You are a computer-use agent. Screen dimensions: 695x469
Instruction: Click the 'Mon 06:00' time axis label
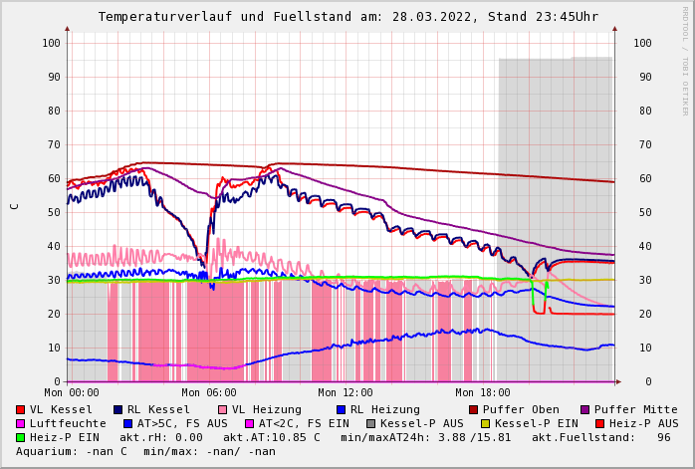[x=209, y=392]
